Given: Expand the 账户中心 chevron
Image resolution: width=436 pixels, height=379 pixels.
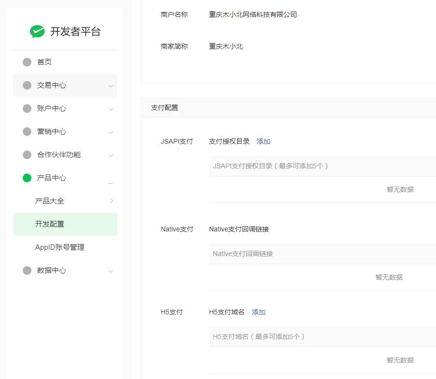Looking at the screenshot, I should click(x=111, y=109).
